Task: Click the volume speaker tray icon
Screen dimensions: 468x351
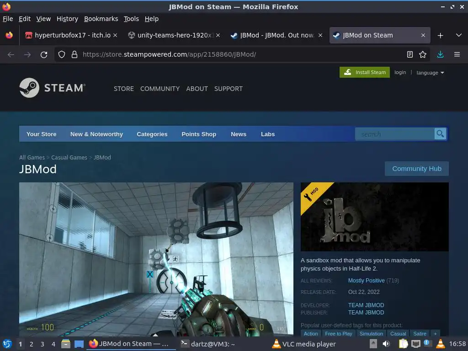Action: pyautogui.click(x=386, y=344)
